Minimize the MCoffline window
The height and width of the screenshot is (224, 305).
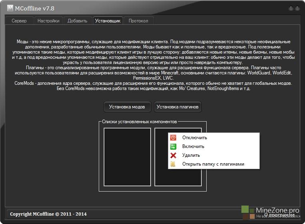pyautogui.click(x=291, y=8)
